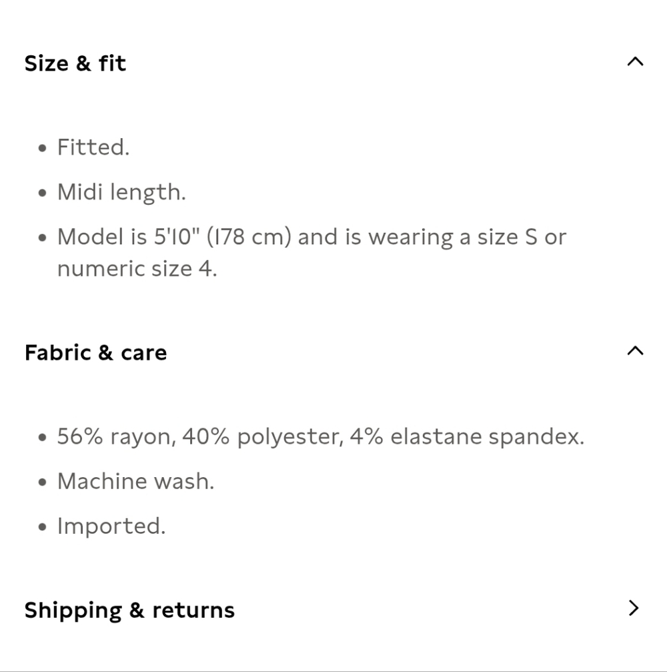667x672 pixels.
Task: Click the bullet beside Machine wash.
Action: (x=42, y=482)
